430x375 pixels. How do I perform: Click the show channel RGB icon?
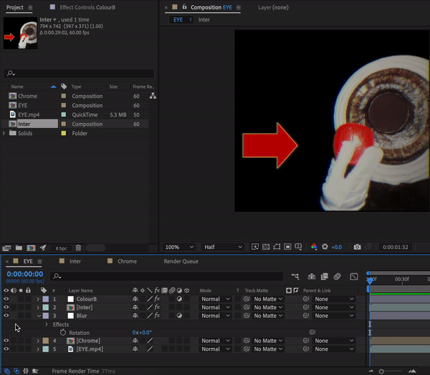313,247
